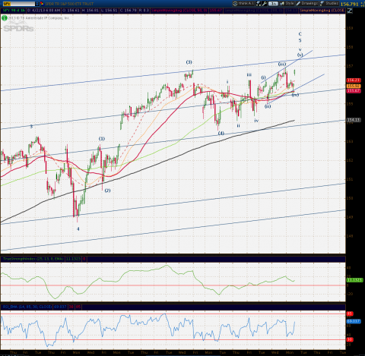The width and height of the screenshot is (365, 356).
Task: Open the thinkAI button in chart toolbar
Action: [x=243, y=4]
